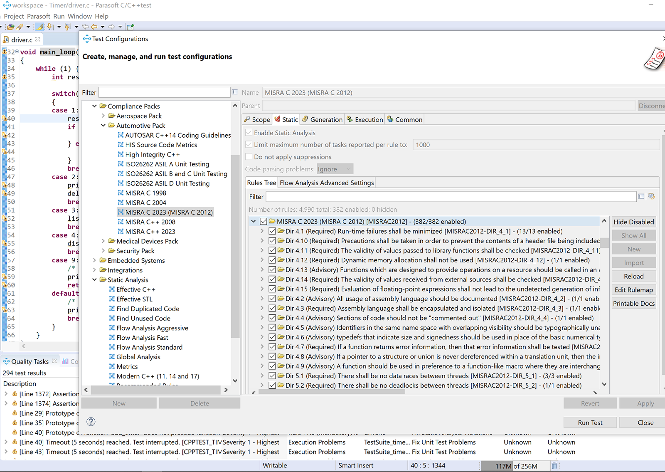The height and width of the screenshot is (472, 665).
Task: Click the MISRA C 1998 configuration icon
Action: 121,193
